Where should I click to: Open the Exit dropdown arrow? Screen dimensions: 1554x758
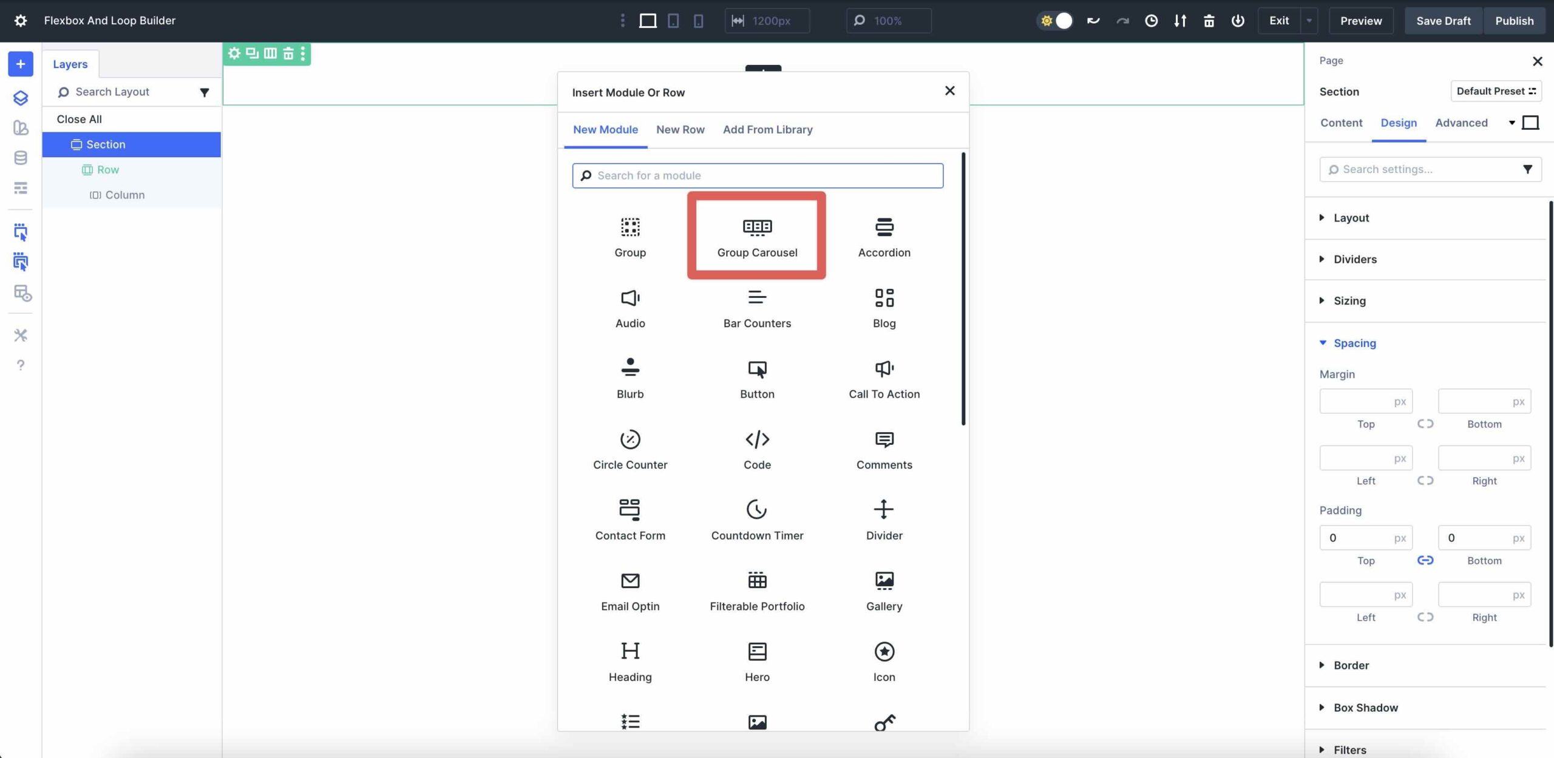1309,20
